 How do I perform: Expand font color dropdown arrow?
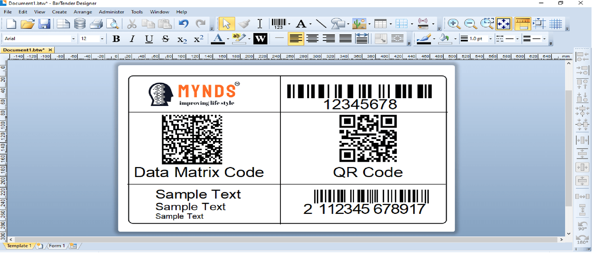tap(228, 39)
